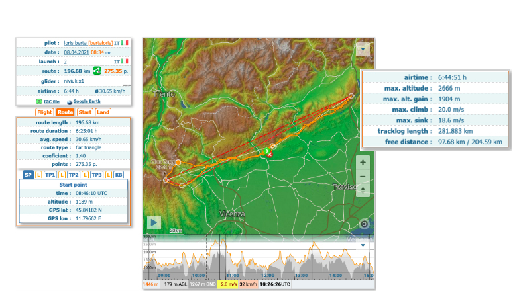The width and height of the screenshot is (517, 291).
Task: Zoom out the map with minus button
Action: coord(363,176)
